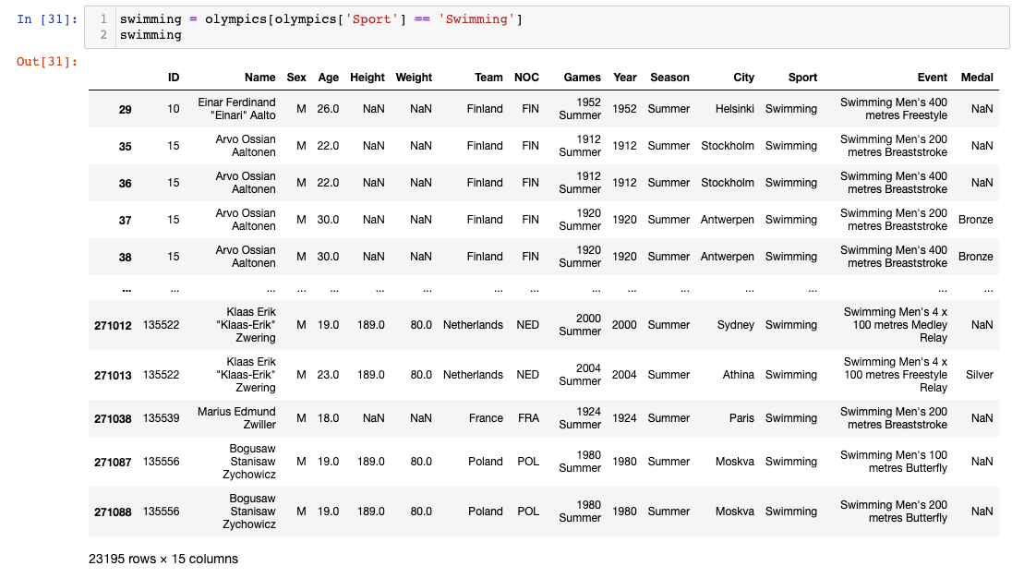Click FRA in the NOC column
The width and height of the screenshot is (1012, 578).
528,418
